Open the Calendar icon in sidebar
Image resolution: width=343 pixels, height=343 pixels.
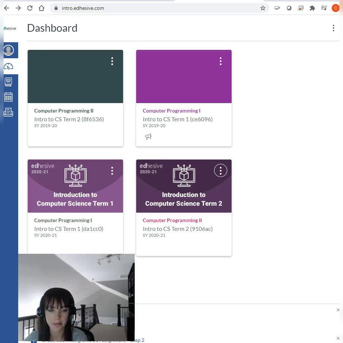pos(8,97)
